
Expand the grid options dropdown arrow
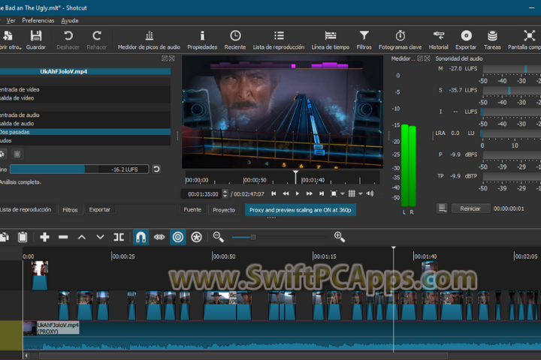pos(361,194)
